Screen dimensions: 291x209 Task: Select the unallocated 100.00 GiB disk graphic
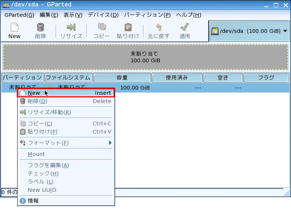point(145,57)
